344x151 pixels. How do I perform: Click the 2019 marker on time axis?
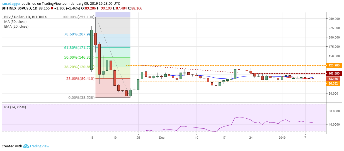click(x=282, y=138)
